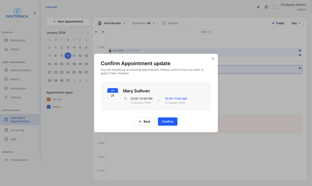The height and width of the screenshot is (186, 312).
Task: Click the Jan 21 date badge
Action: pos(113,93)
